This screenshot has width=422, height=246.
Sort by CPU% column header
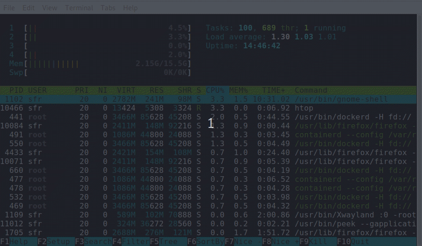(215, 90)
